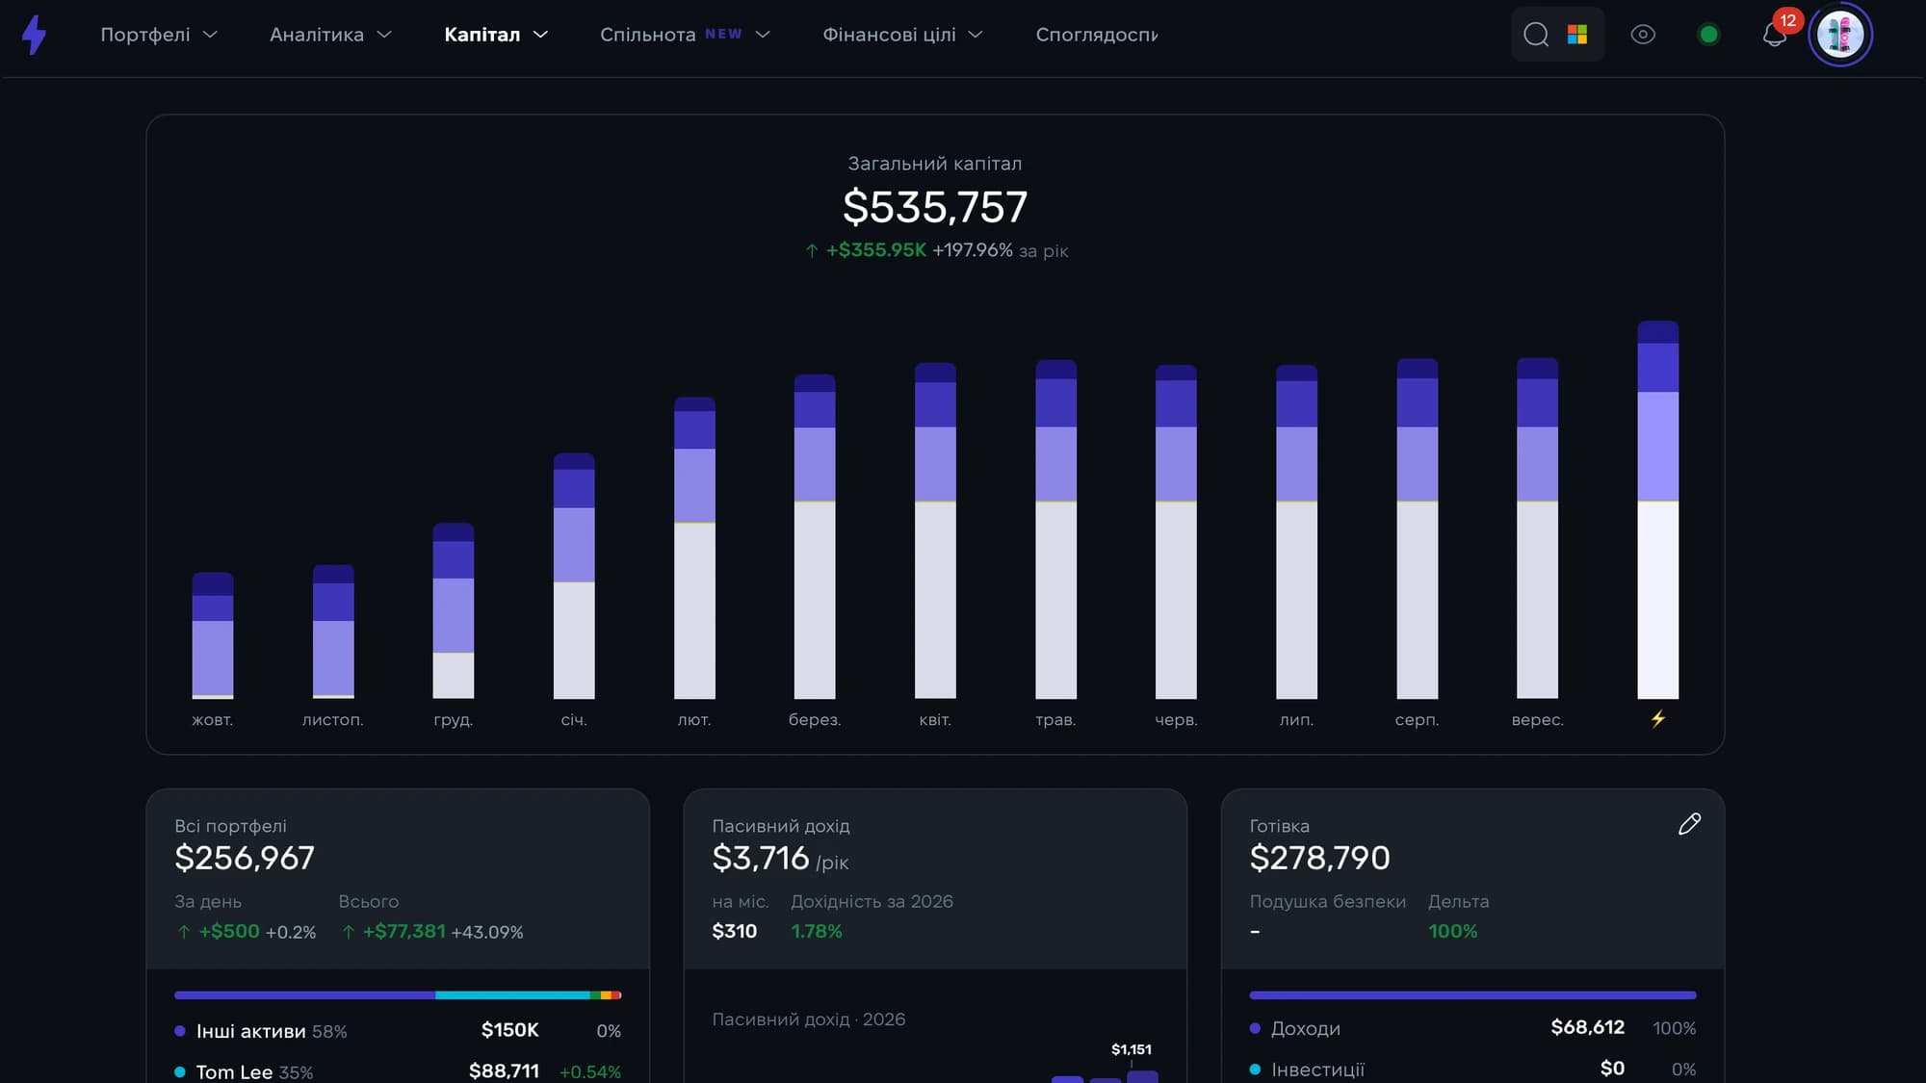The width and height of the screenshot is (1926, 1083).
Task: Select the Капітал menu item
Action: tap(481, 35)
